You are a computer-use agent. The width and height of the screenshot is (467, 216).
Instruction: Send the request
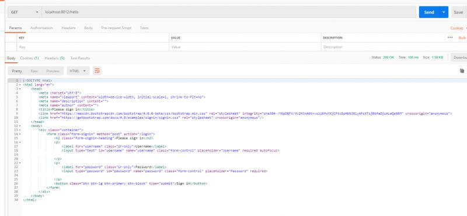click(x=429, y=12)
